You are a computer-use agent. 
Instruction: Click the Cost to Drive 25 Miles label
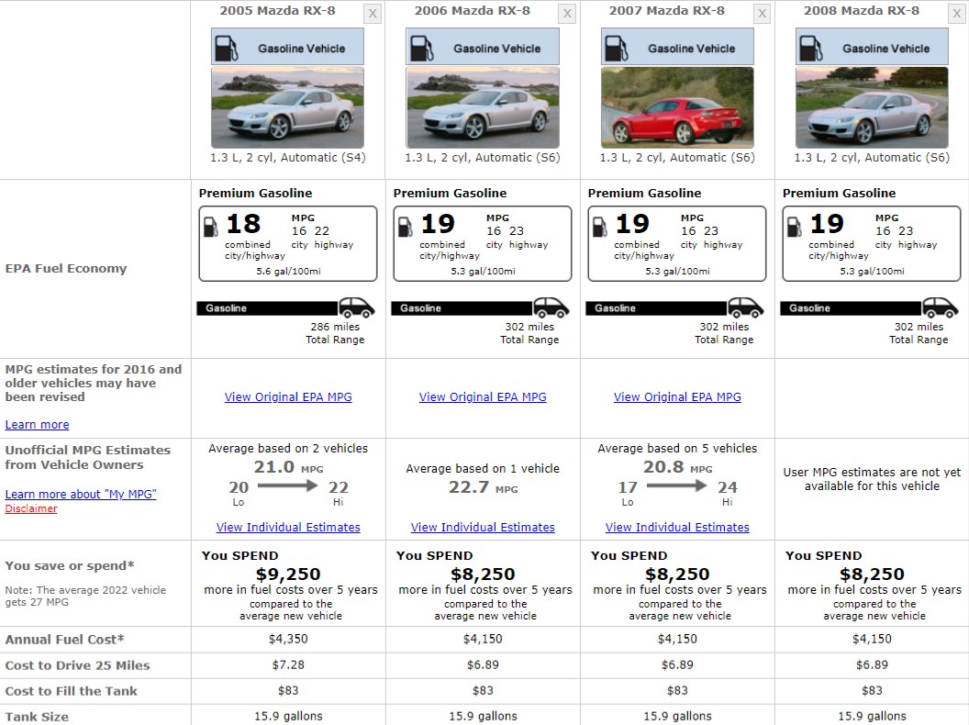pyautogui.click(x=77, y=665)
